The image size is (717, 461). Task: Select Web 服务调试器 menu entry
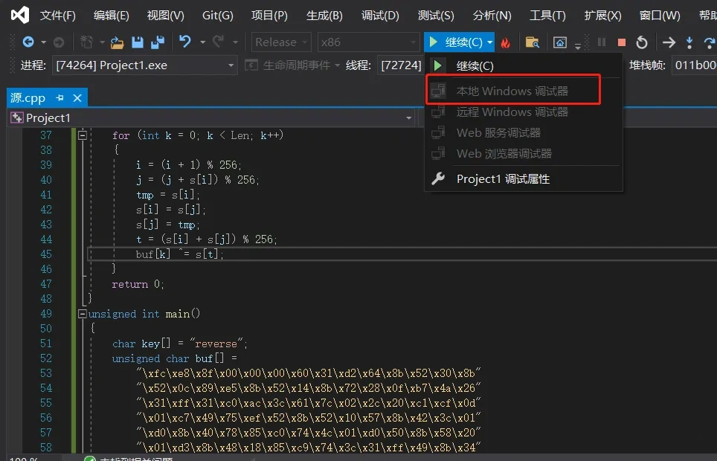[x=524, y=132]
